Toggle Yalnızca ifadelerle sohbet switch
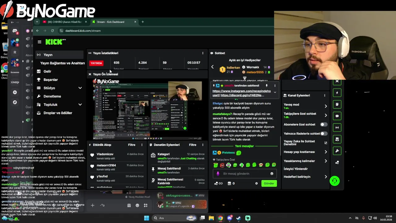 tap(324, 133)
